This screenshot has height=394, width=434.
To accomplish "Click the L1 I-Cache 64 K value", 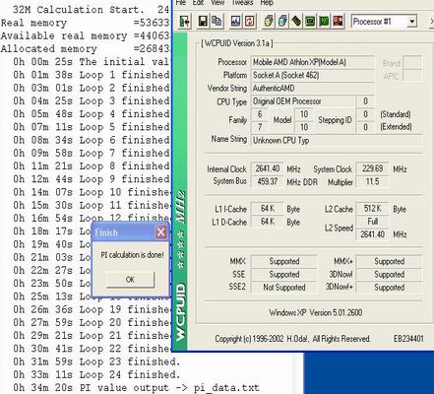I will (x=268, y=209).
